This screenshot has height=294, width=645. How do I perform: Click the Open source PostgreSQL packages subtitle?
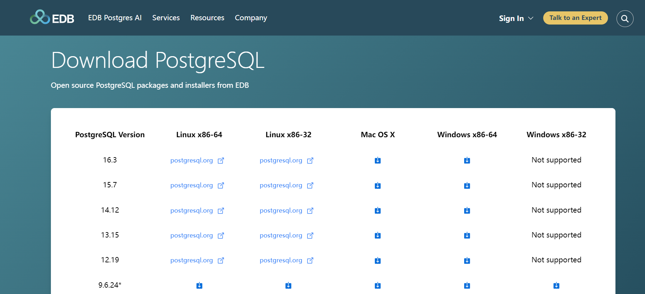pyautogui.click(x=150, y=85)
